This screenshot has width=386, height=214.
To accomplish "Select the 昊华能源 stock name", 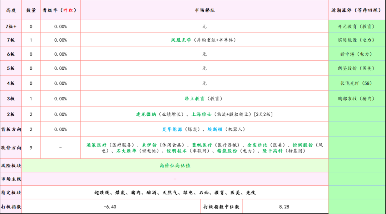I will [172, 129].
